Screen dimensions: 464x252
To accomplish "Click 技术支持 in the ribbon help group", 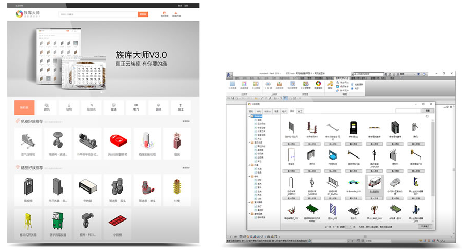I will click(342, 90).
